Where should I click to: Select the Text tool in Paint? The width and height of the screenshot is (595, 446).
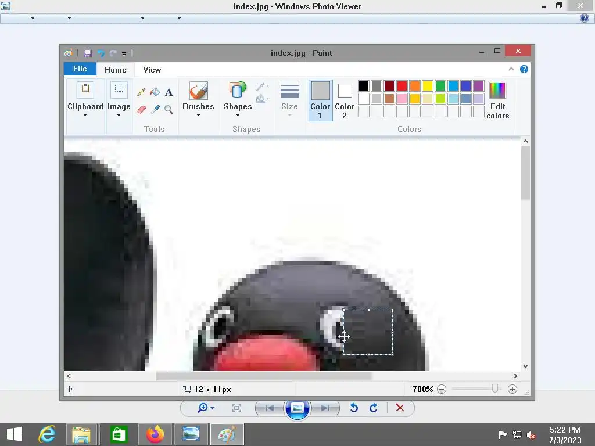click(169, 92)
